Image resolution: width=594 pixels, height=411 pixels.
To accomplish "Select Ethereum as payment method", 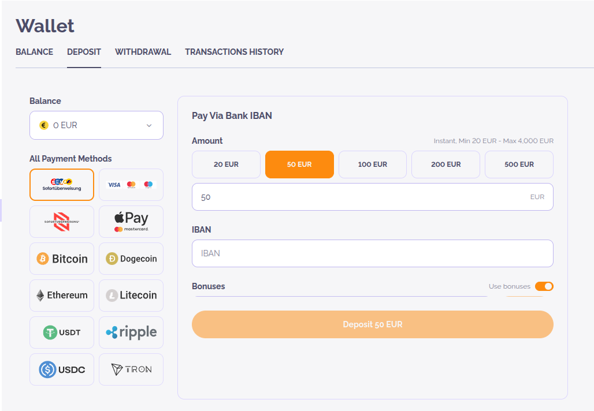I will pyautogui.click(x=62, y=296).
